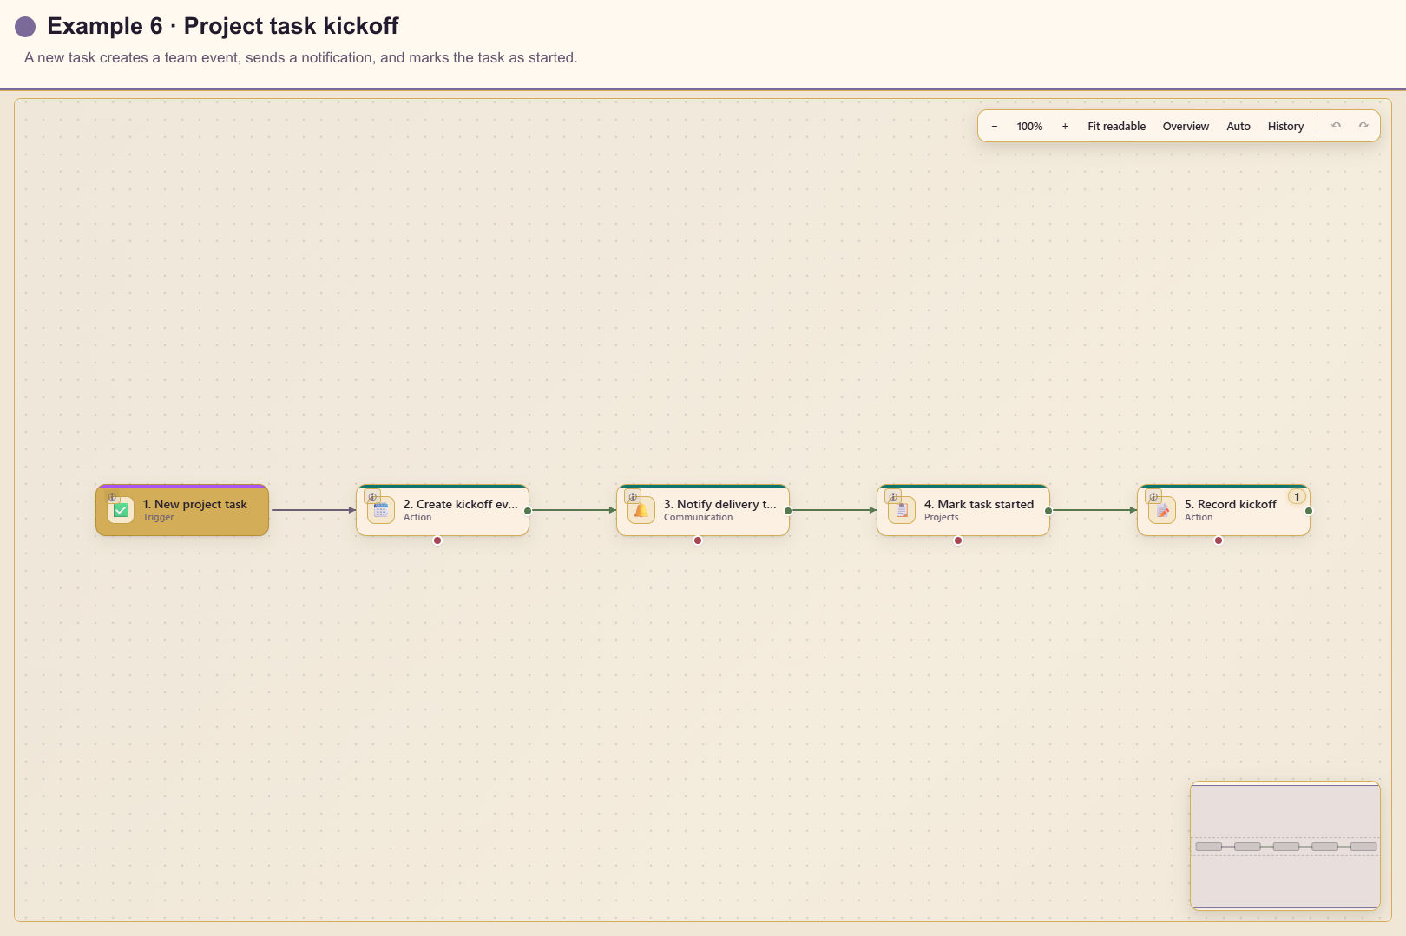Select the 5. Record kickoff node title

(x=1231, y=504)
